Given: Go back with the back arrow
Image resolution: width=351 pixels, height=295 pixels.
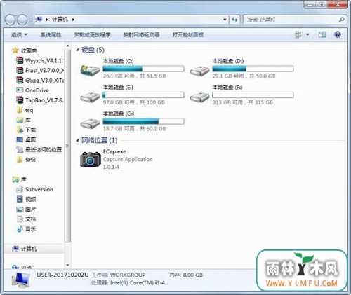Looking at the screenshot, I should [11, 20].
